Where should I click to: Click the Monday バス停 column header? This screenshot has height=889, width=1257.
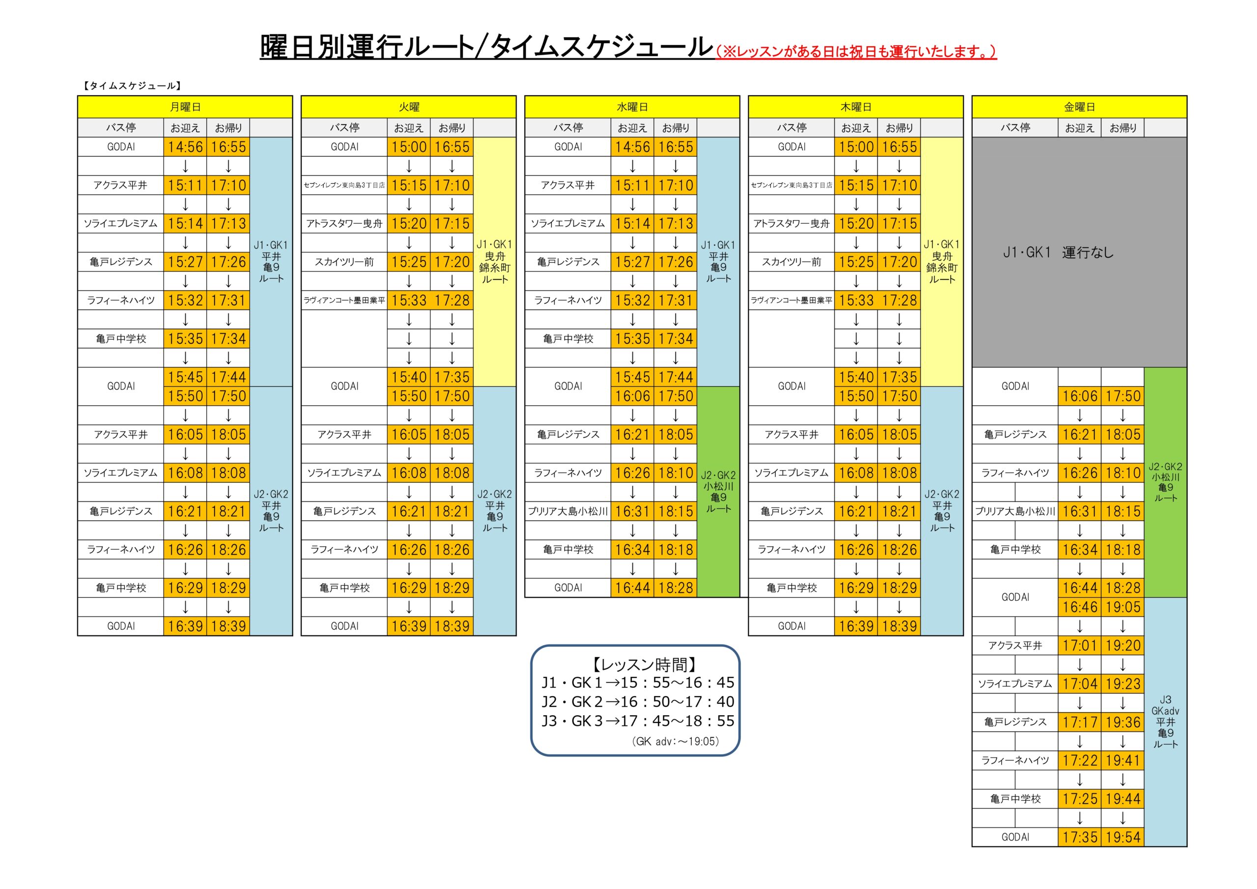click(x=120, y=128)
